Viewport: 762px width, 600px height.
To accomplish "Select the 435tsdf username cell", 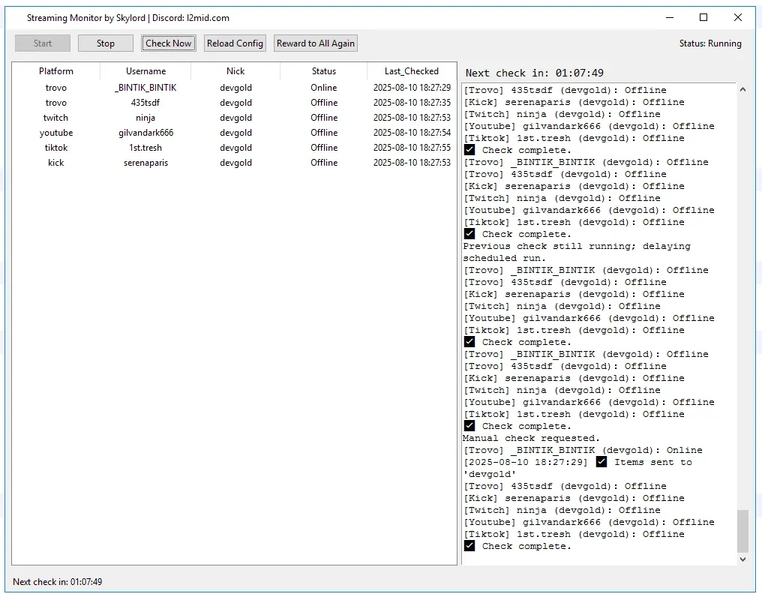I will point(145,103).
